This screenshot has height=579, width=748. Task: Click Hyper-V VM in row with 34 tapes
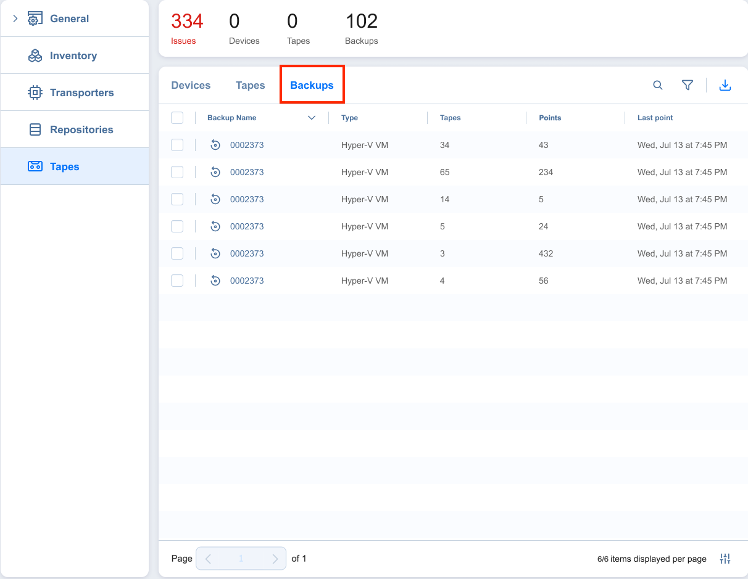365,145
